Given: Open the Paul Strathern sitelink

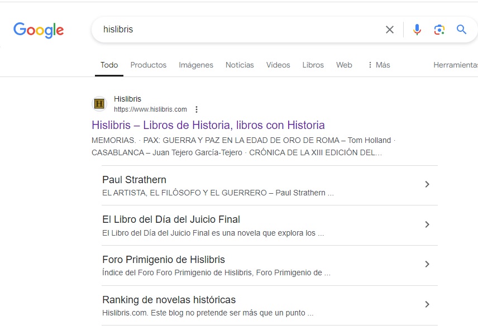Looking at the screenshot, I should (134, 179).
